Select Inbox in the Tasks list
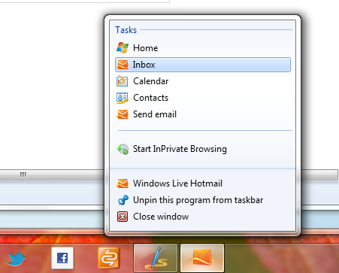Image resolution: width=339 pixels, height=273 pixels. [203, 65]
